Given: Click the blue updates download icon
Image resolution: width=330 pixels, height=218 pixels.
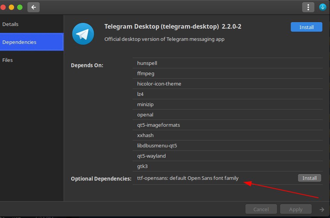Looking at the screenshot, I should (x=323, y=7).
